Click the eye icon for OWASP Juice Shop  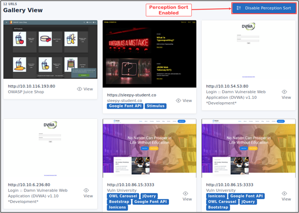click(80, 89)
